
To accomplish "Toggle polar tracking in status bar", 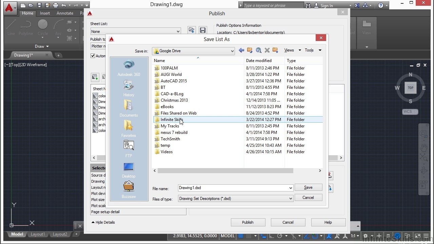I will 280,236.
